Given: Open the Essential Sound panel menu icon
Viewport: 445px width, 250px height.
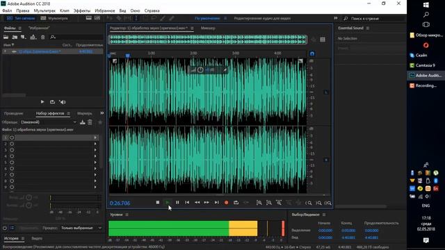Looking at the screenshot, I should pos(368,28).
